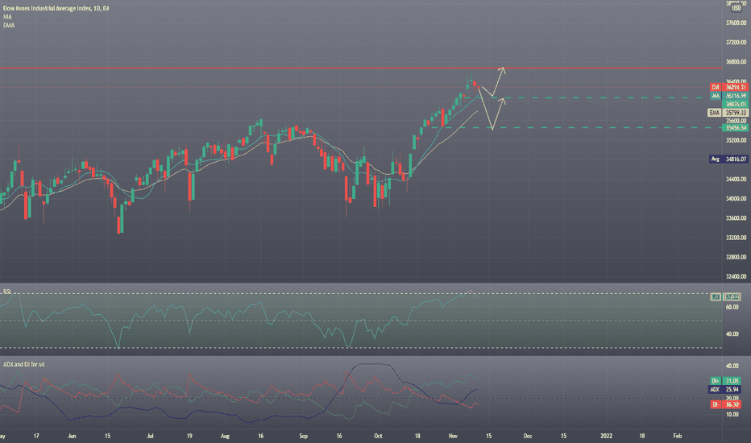Click the 35200.00 price axis tick
Image resolution: width=751 pixels, height=443 pixels.
(x=736, y=140)
